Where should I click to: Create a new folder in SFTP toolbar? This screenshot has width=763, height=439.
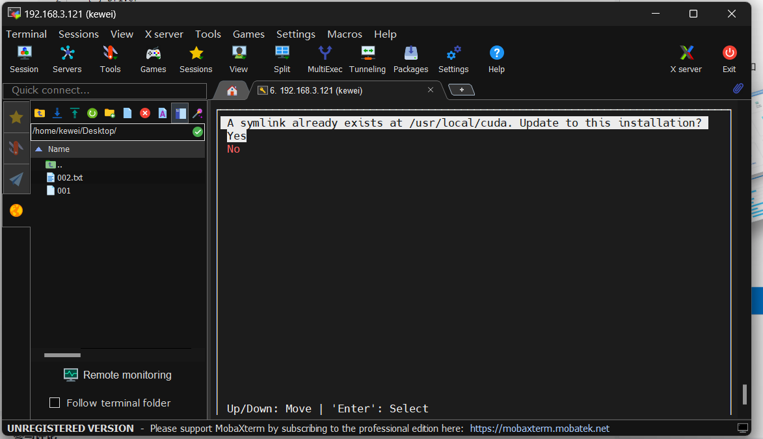[110, 113]
